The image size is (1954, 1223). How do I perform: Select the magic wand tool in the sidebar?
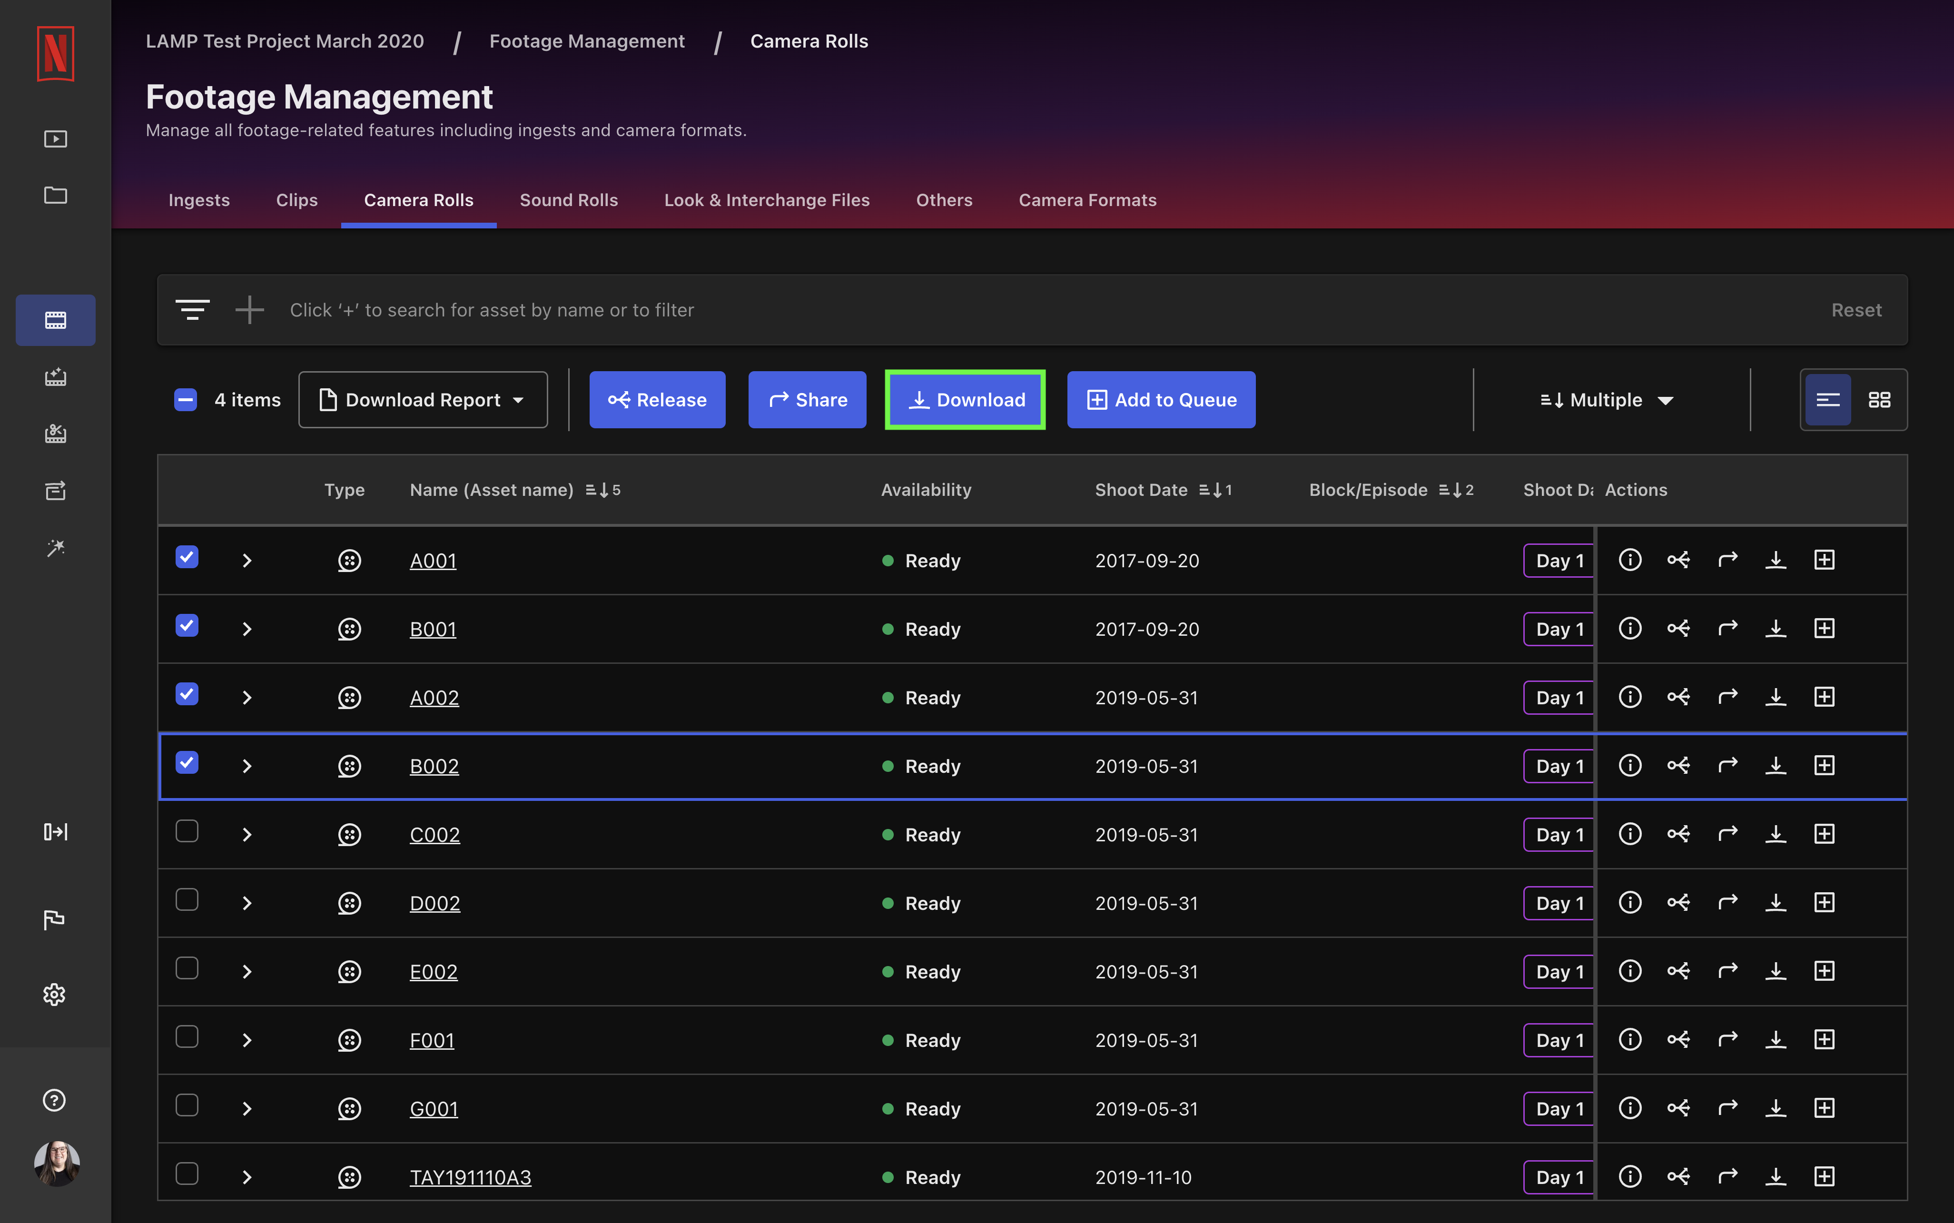54,549
